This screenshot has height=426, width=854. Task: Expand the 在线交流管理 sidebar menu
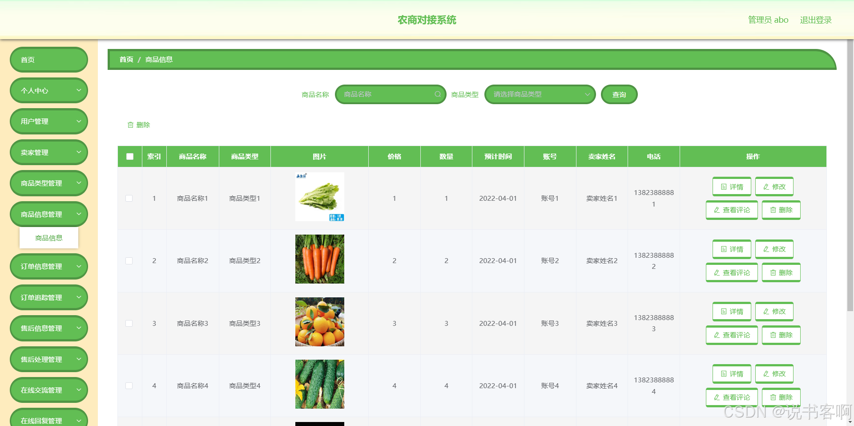click(49, 390)
